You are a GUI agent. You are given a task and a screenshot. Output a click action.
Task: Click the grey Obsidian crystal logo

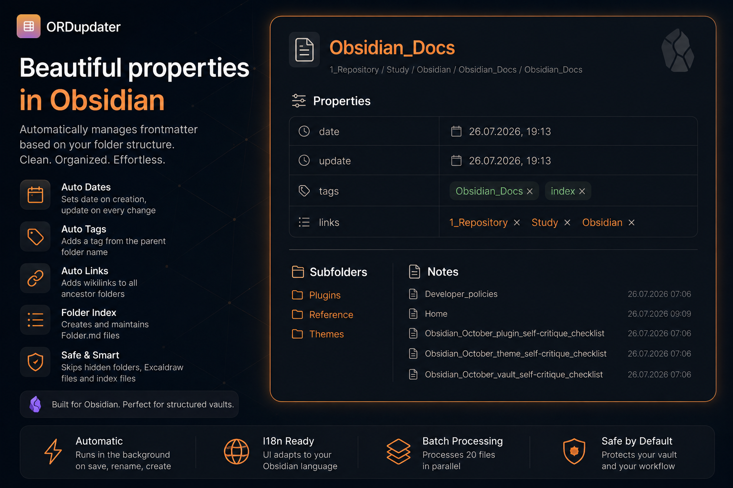click(x=678, y=51)
